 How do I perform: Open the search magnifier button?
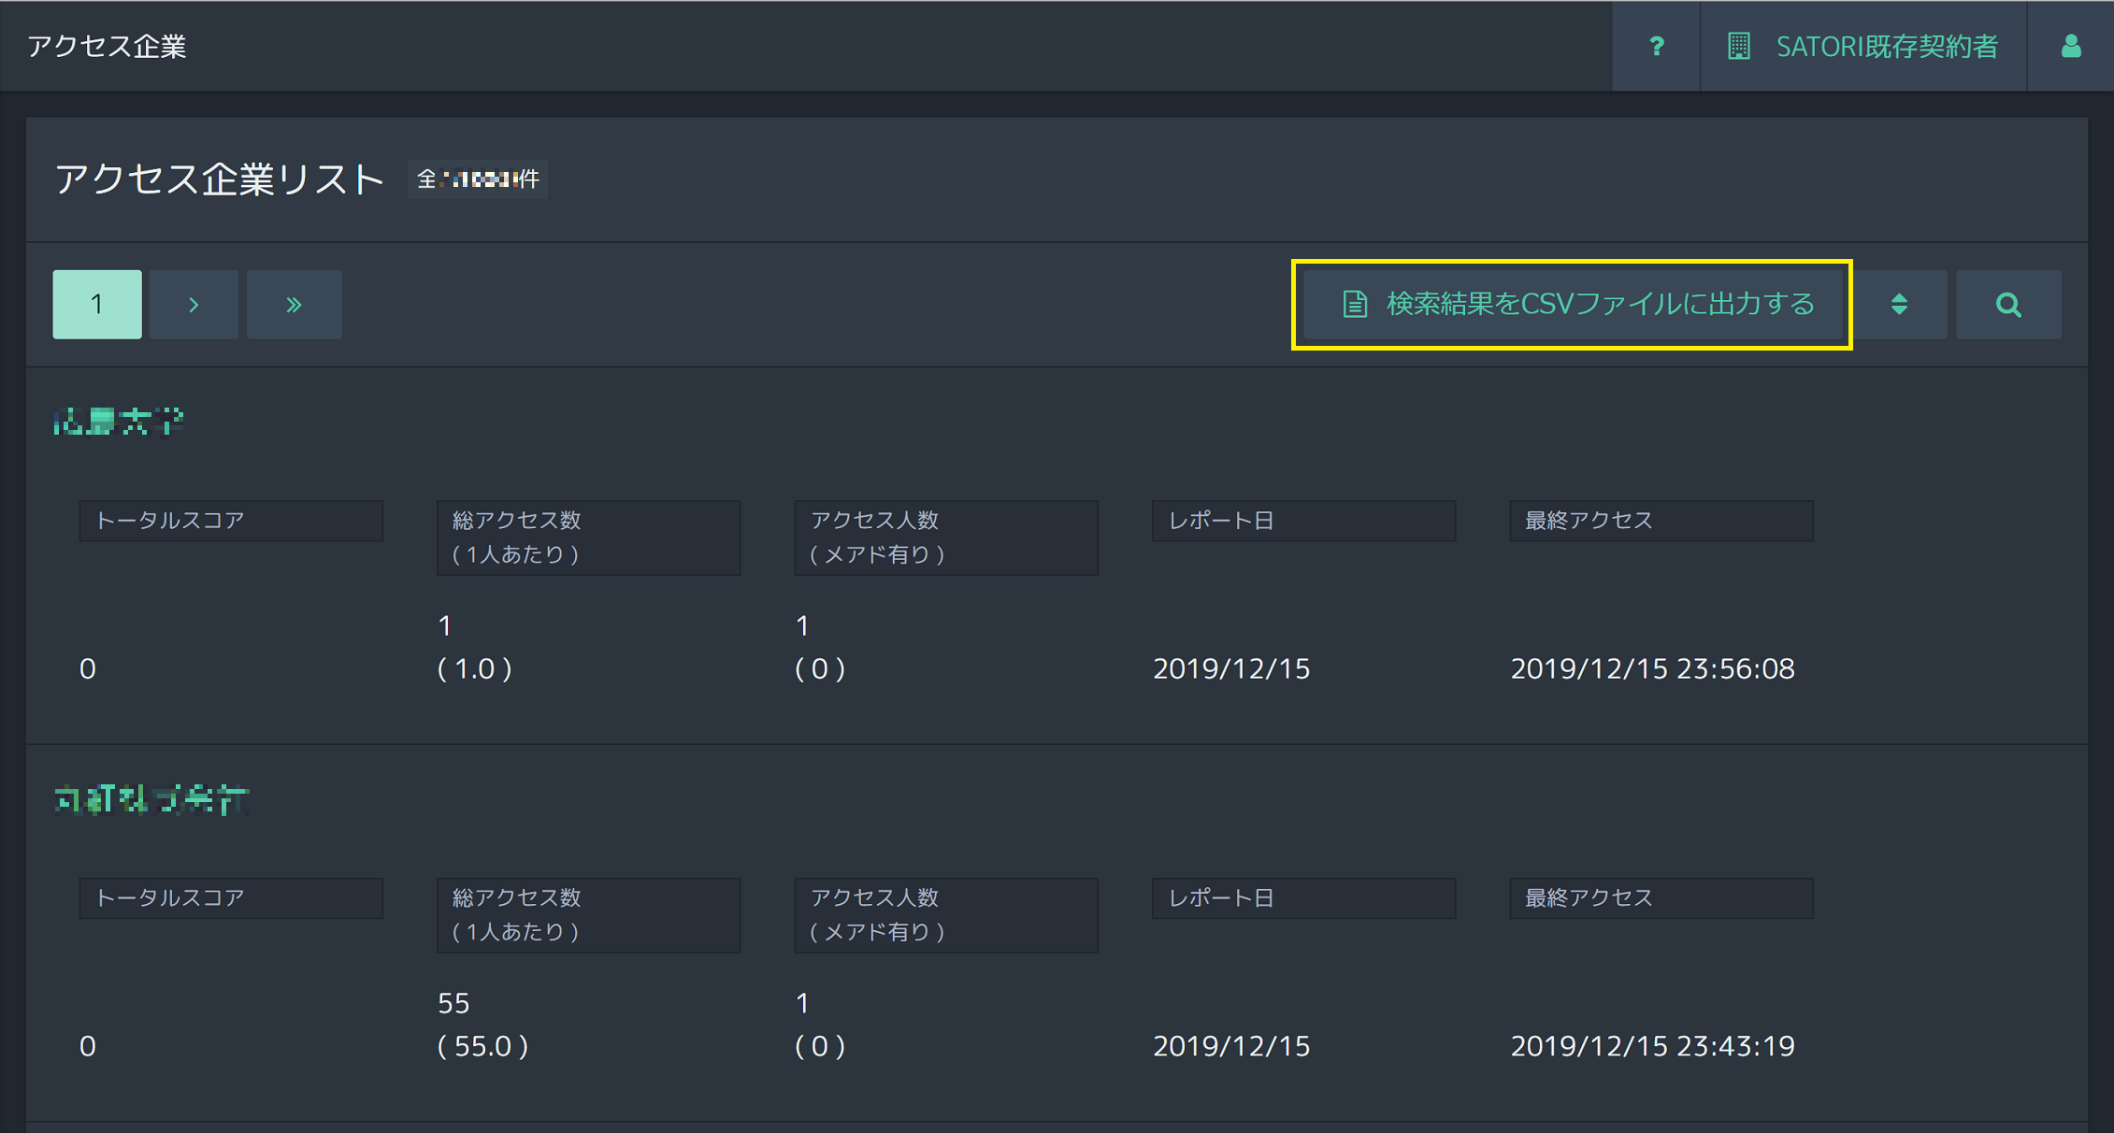2008,305
